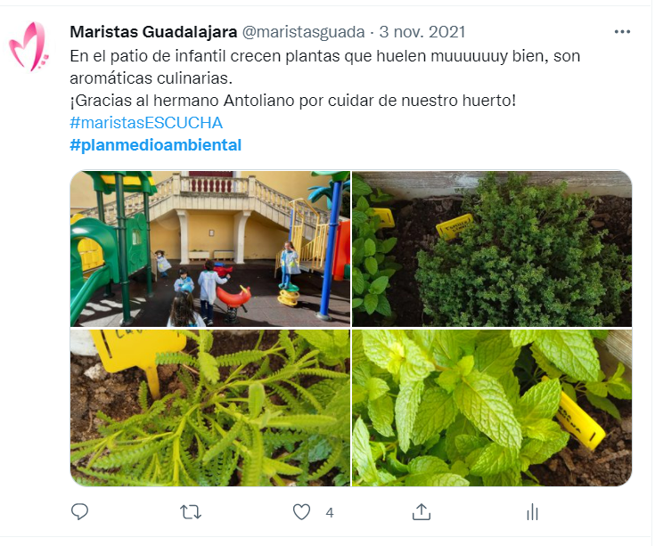The height and width of the screenshot is (546, 655).
Task: Open the @maristasguada handle
Action: point(303,32)
